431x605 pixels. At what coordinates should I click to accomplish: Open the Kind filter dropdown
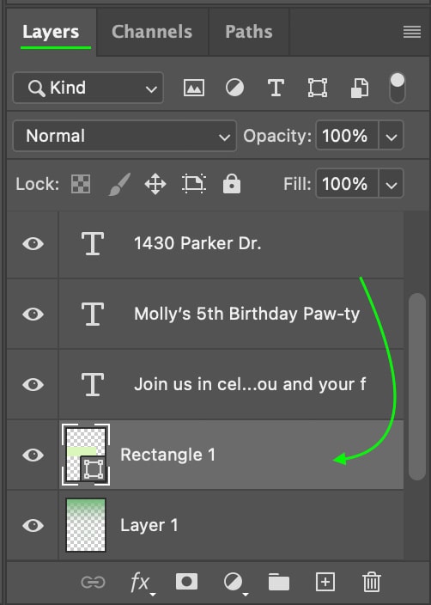(x=88, y=88)
